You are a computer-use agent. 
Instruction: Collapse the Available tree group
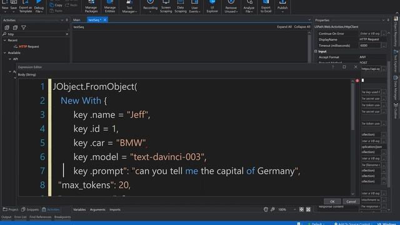tap(5, 52)
